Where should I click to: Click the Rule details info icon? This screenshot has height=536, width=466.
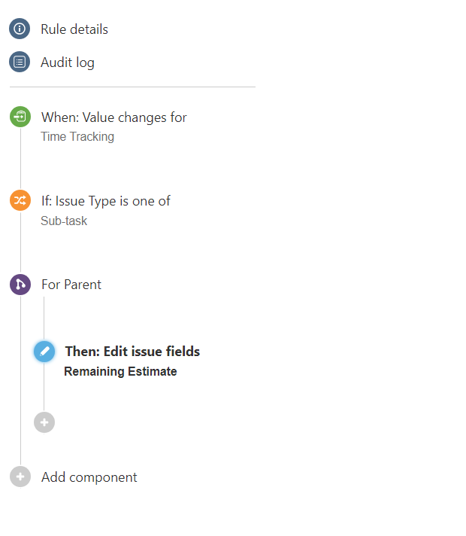[20, 29]
